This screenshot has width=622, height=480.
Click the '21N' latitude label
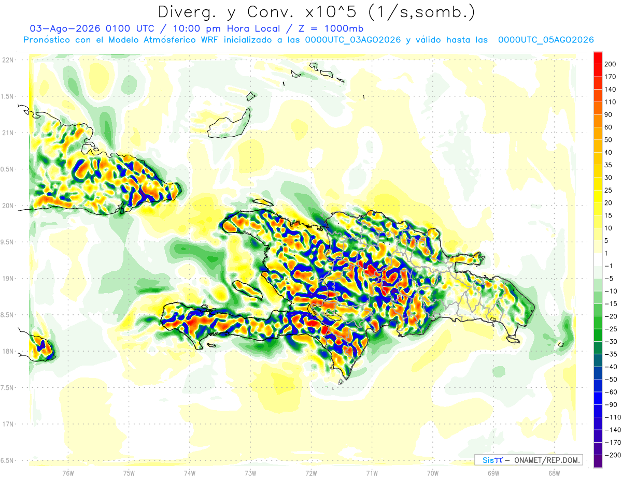pyautogui.click(x=8, y=133)
